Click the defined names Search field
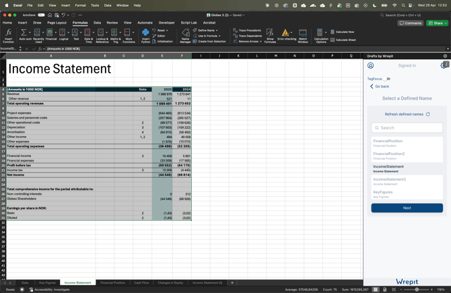This screenshot has height=293, width=451. pyautogui.click(x=407, y=128)
